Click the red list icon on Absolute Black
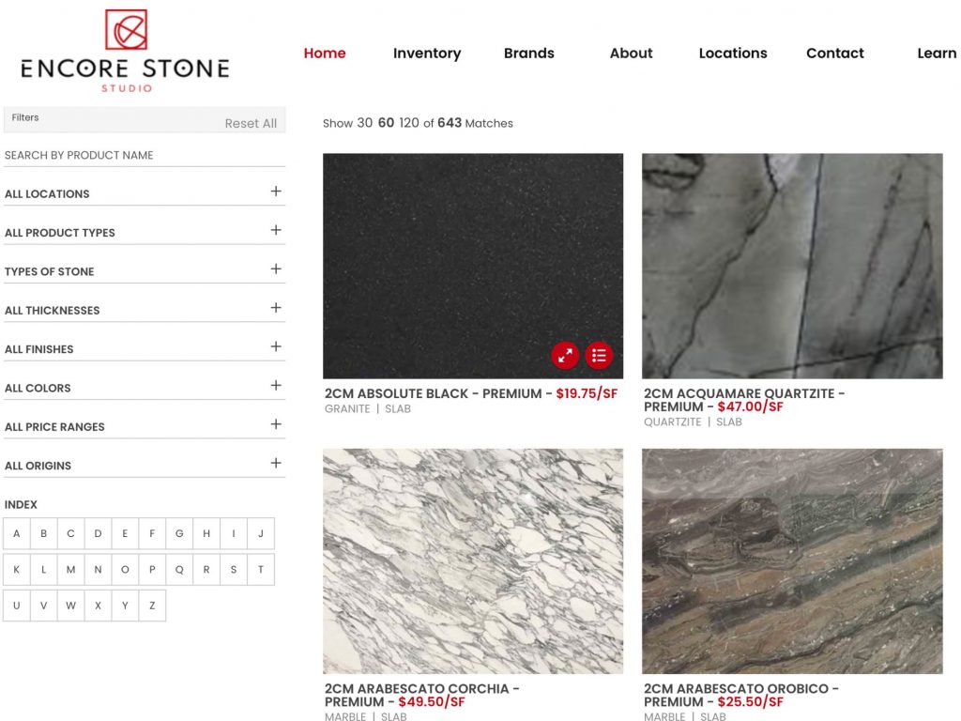Image resolution: width=961 pixels, height=721 pixels. [x=599, y=355]
